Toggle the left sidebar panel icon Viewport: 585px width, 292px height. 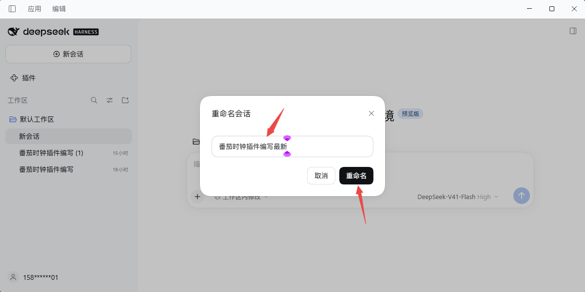click(x=12, y=9)
